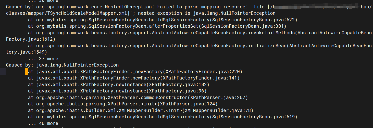This screenshot has width=373, height=128.
Task: Click the orange cursor block marker
Action: [27, 71]
